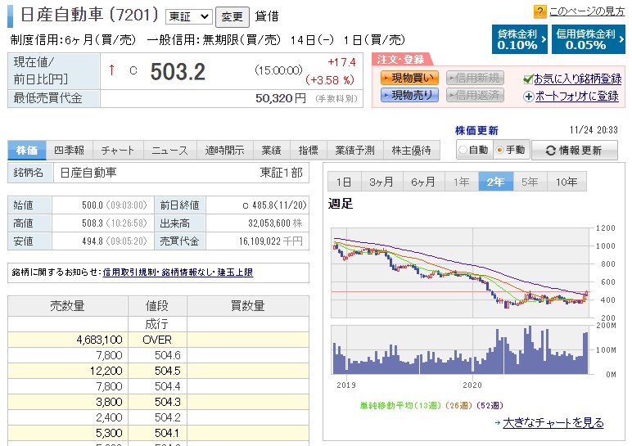Click trading value 16,109,022 千円
The width and height of the screenshot is (632, 446).
pos(270,241)
